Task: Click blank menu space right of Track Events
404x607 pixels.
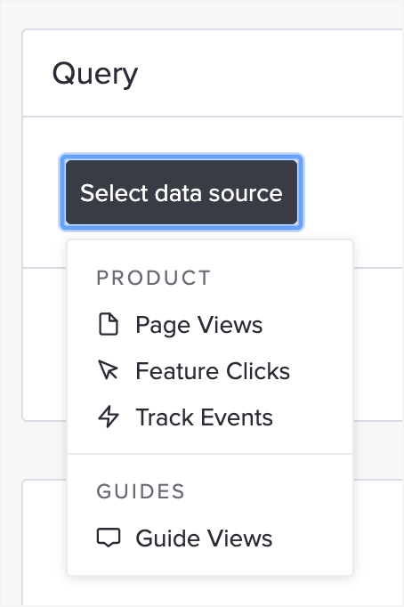Action: (x=311, y=417)
